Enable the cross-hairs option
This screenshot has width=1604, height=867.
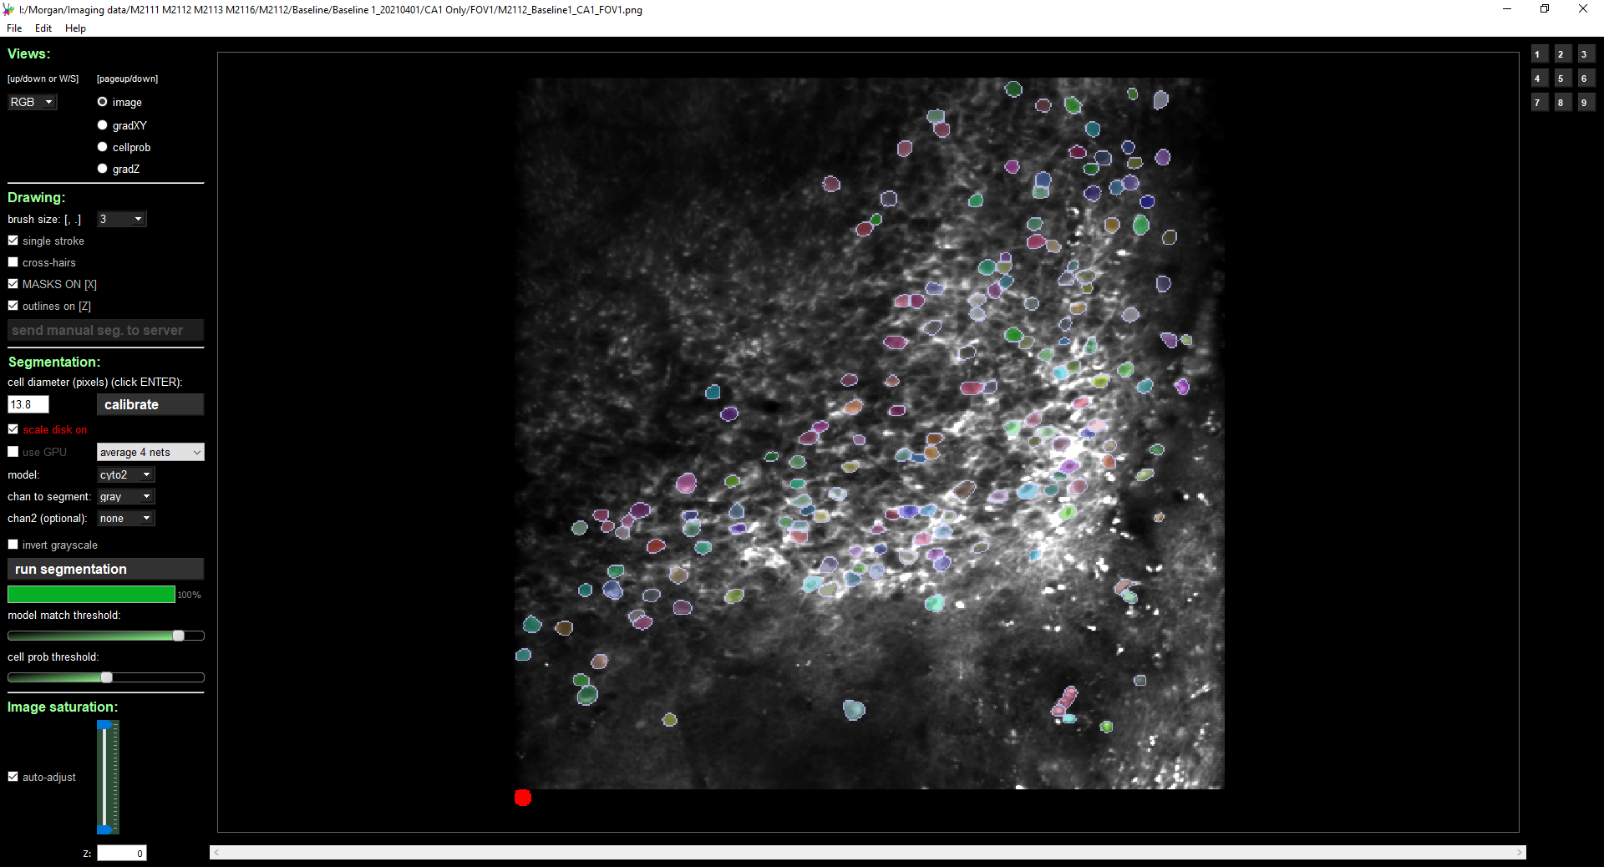(13, 261)
